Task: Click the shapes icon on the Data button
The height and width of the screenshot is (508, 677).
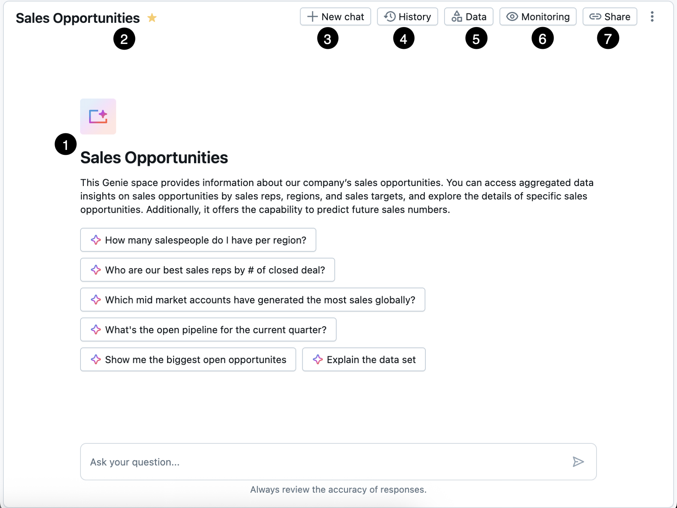Action: [457, 17]
